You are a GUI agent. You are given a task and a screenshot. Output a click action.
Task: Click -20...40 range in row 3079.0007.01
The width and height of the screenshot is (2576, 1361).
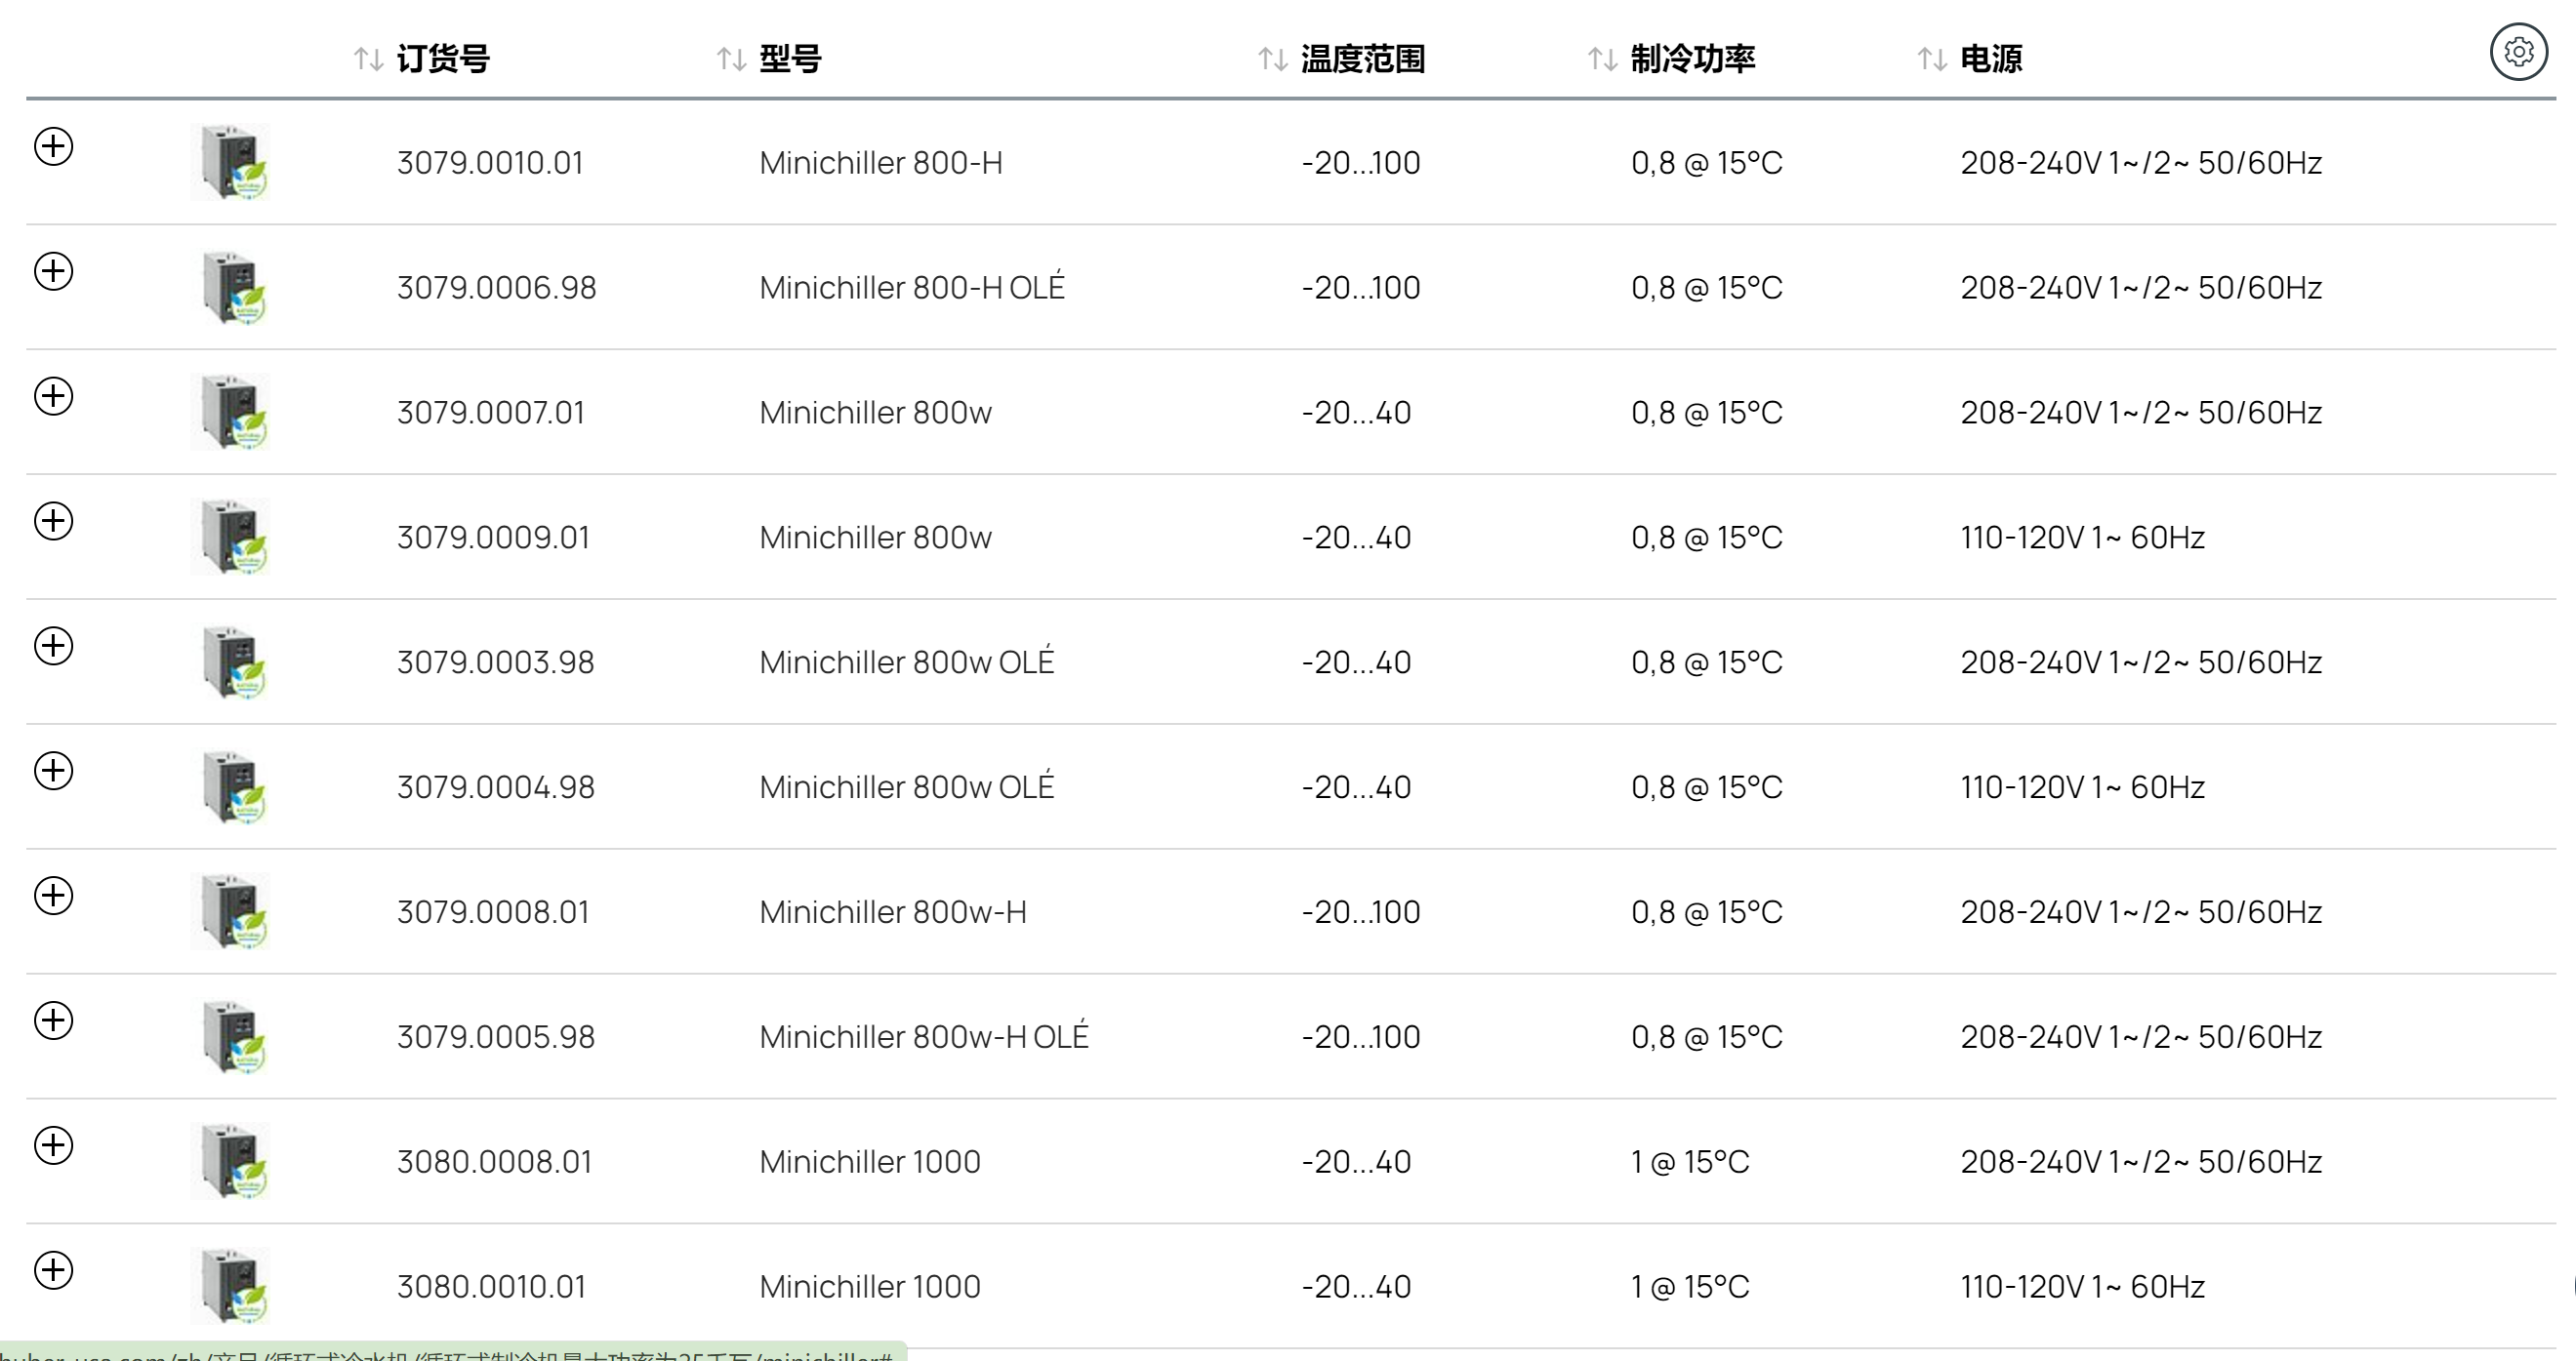1356,413
